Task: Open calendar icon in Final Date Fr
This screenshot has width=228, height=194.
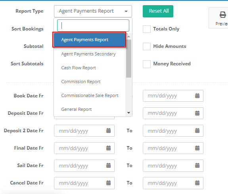Action: [x=109, y=148]
